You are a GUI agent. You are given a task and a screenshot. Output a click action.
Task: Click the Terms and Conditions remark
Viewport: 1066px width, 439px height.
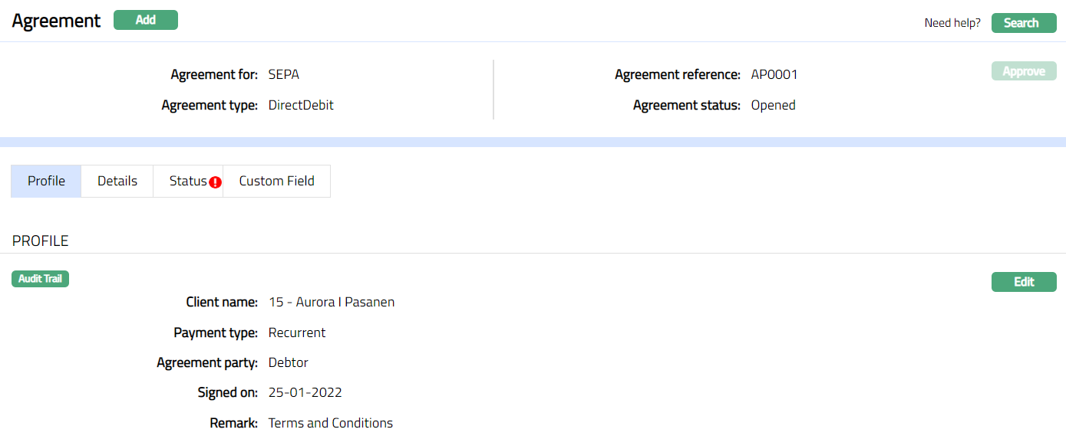331,423
